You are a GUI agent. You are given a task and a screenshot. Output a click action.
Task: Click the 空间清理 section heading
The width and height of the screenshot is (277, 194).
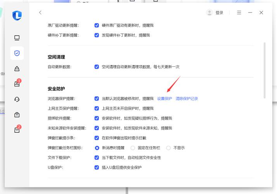pyautogui.click(x=56, y=57)
